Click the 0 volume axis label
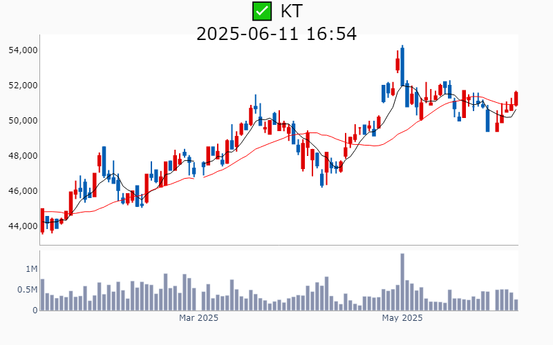This screenshot has height=345, width=553. tap(35, 310)
